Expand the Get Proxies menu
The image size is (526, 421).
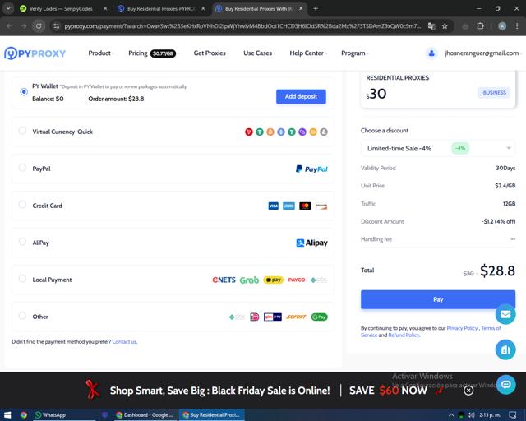click(211, 53)
